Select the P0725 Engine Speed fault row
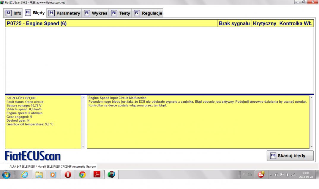 (159, 23)
